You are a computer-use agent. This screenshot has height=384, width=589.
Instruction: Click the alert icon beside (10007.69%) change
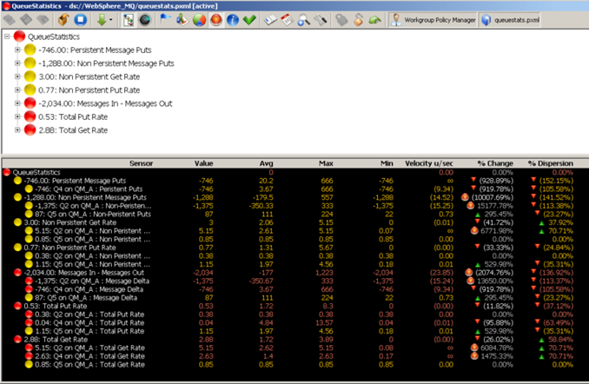point(465,197)
